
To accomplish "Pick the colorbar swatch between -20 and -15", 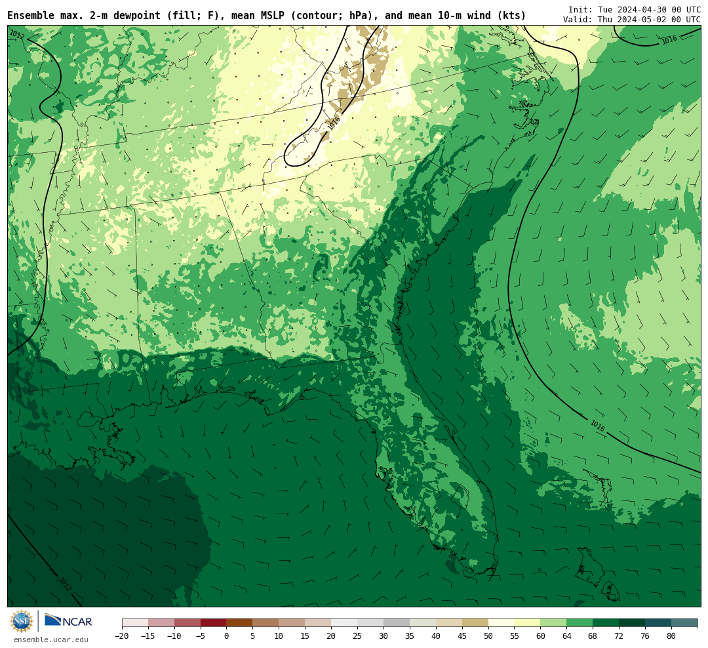I will pyautogui.click(x=135, y=623).
